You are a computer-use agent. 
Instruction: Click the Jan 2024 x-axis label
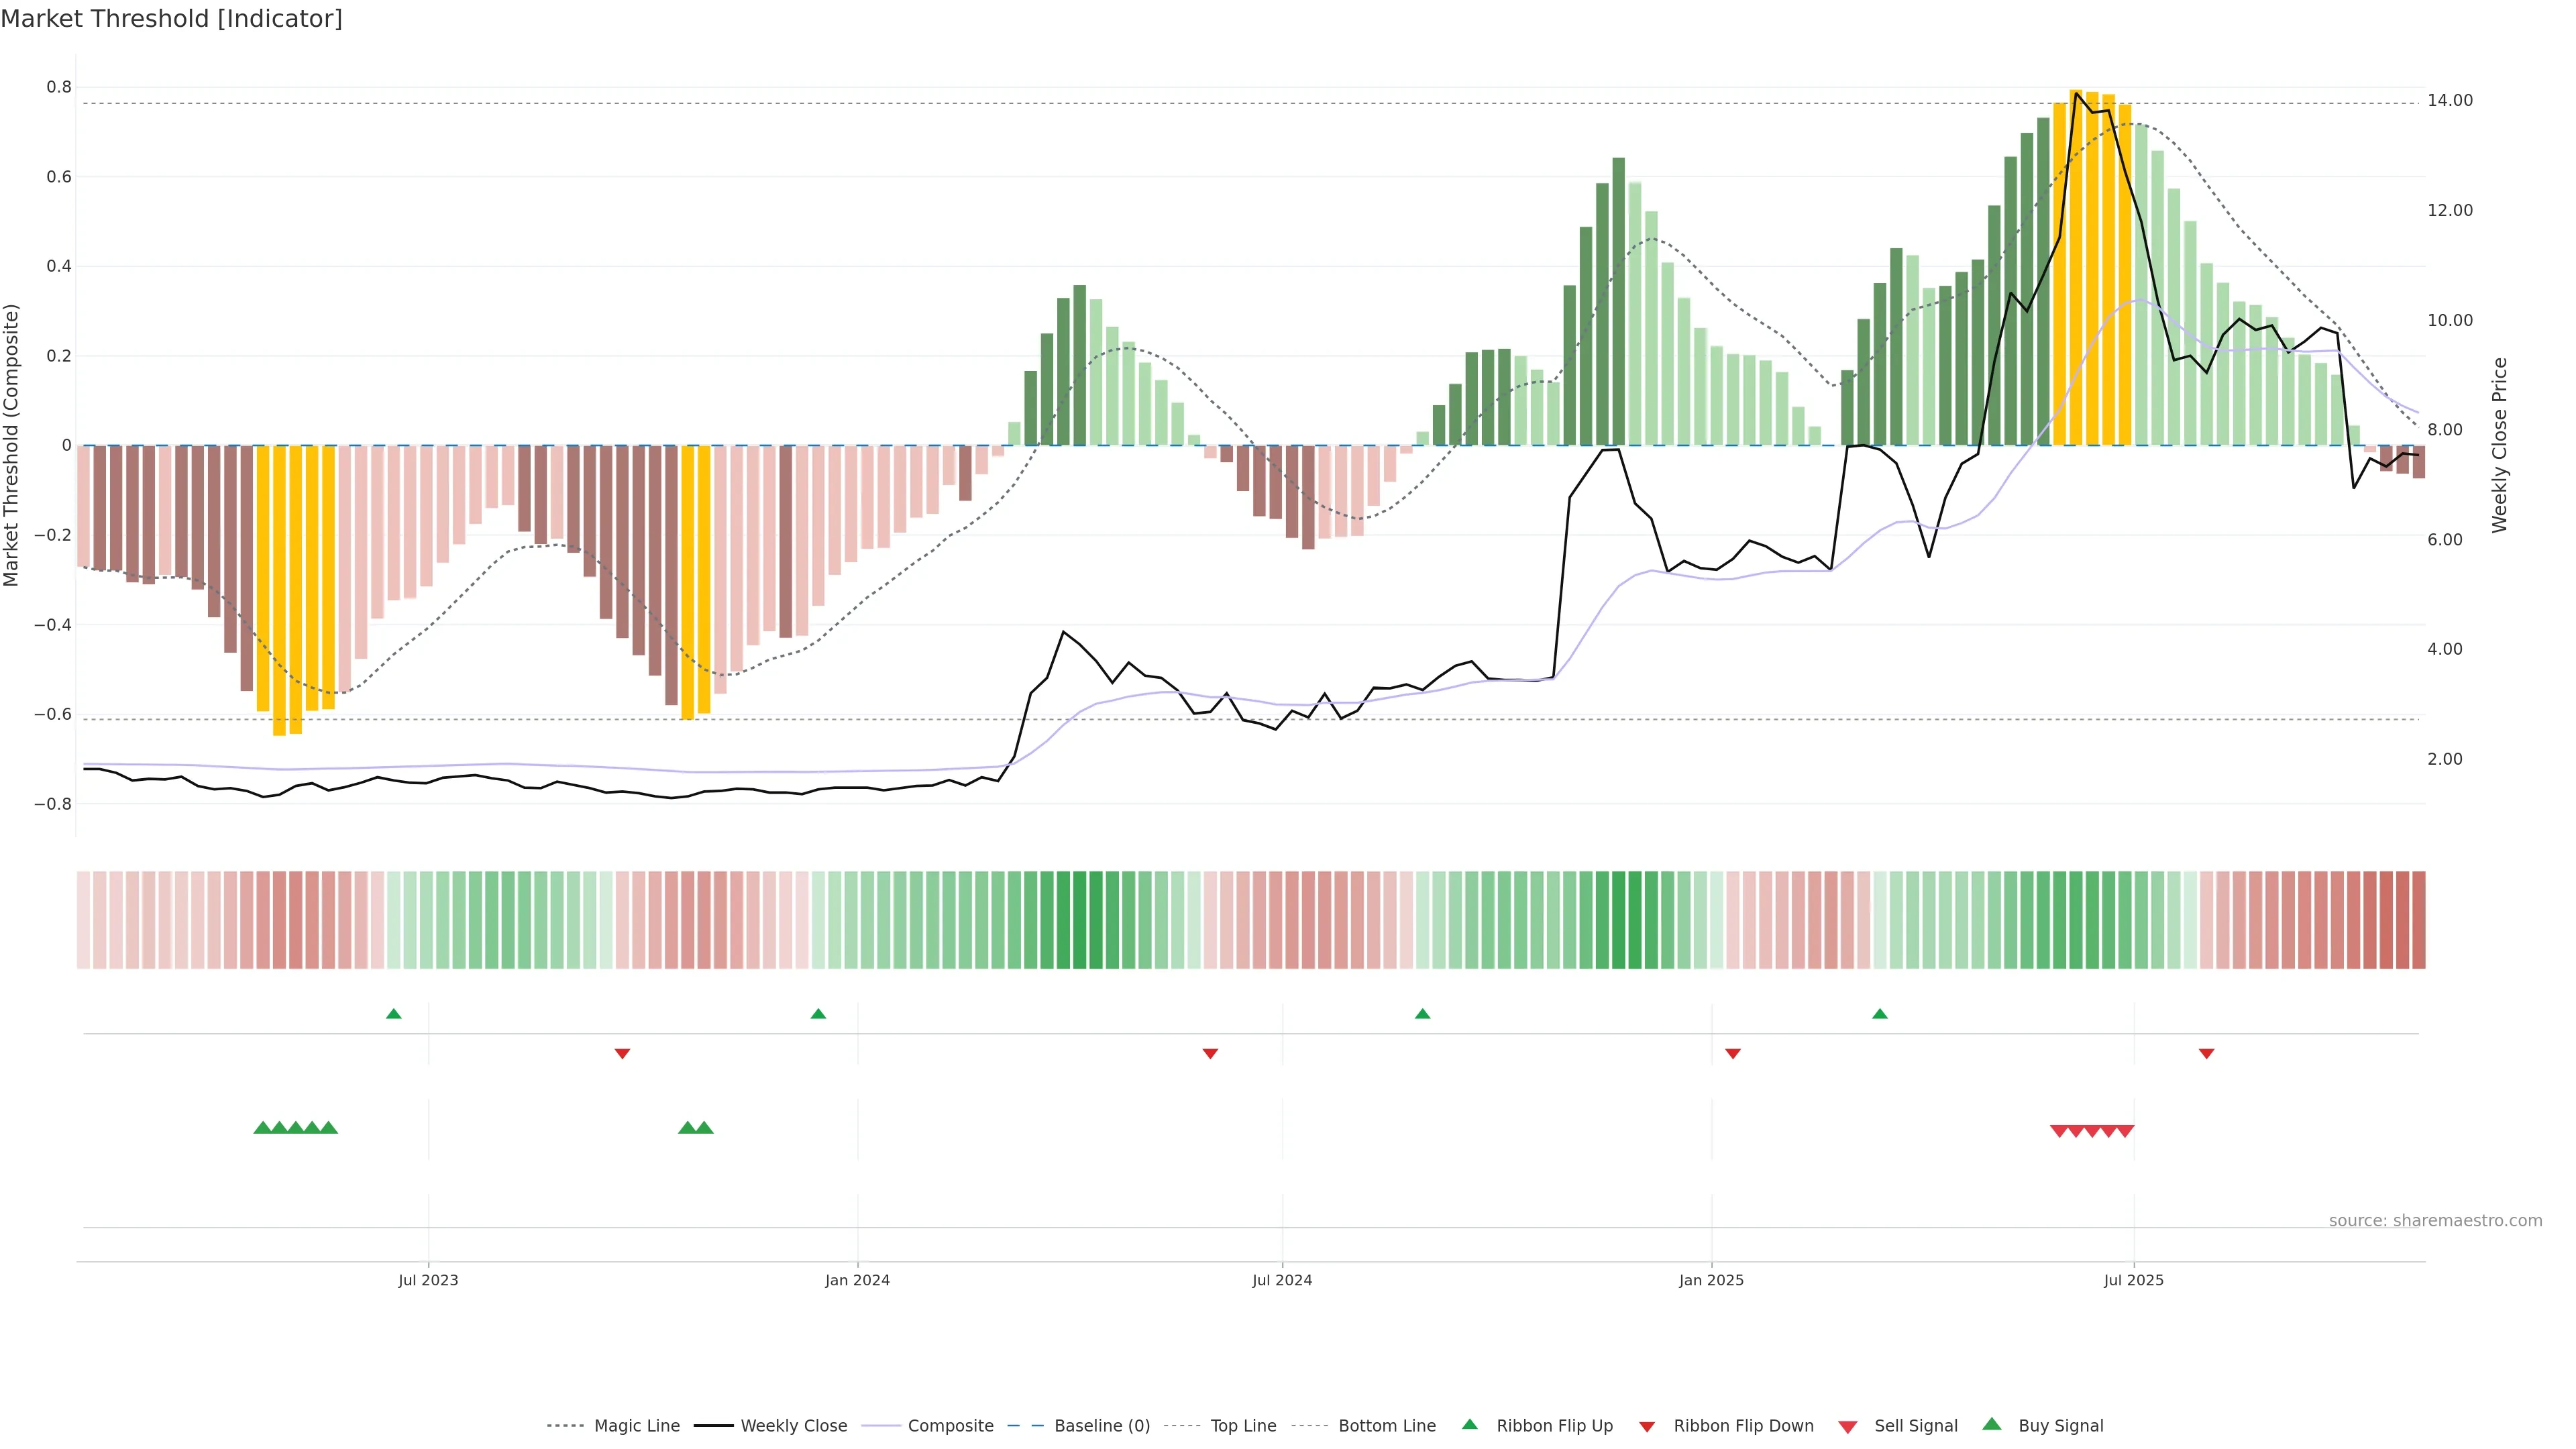(857, 1280)
